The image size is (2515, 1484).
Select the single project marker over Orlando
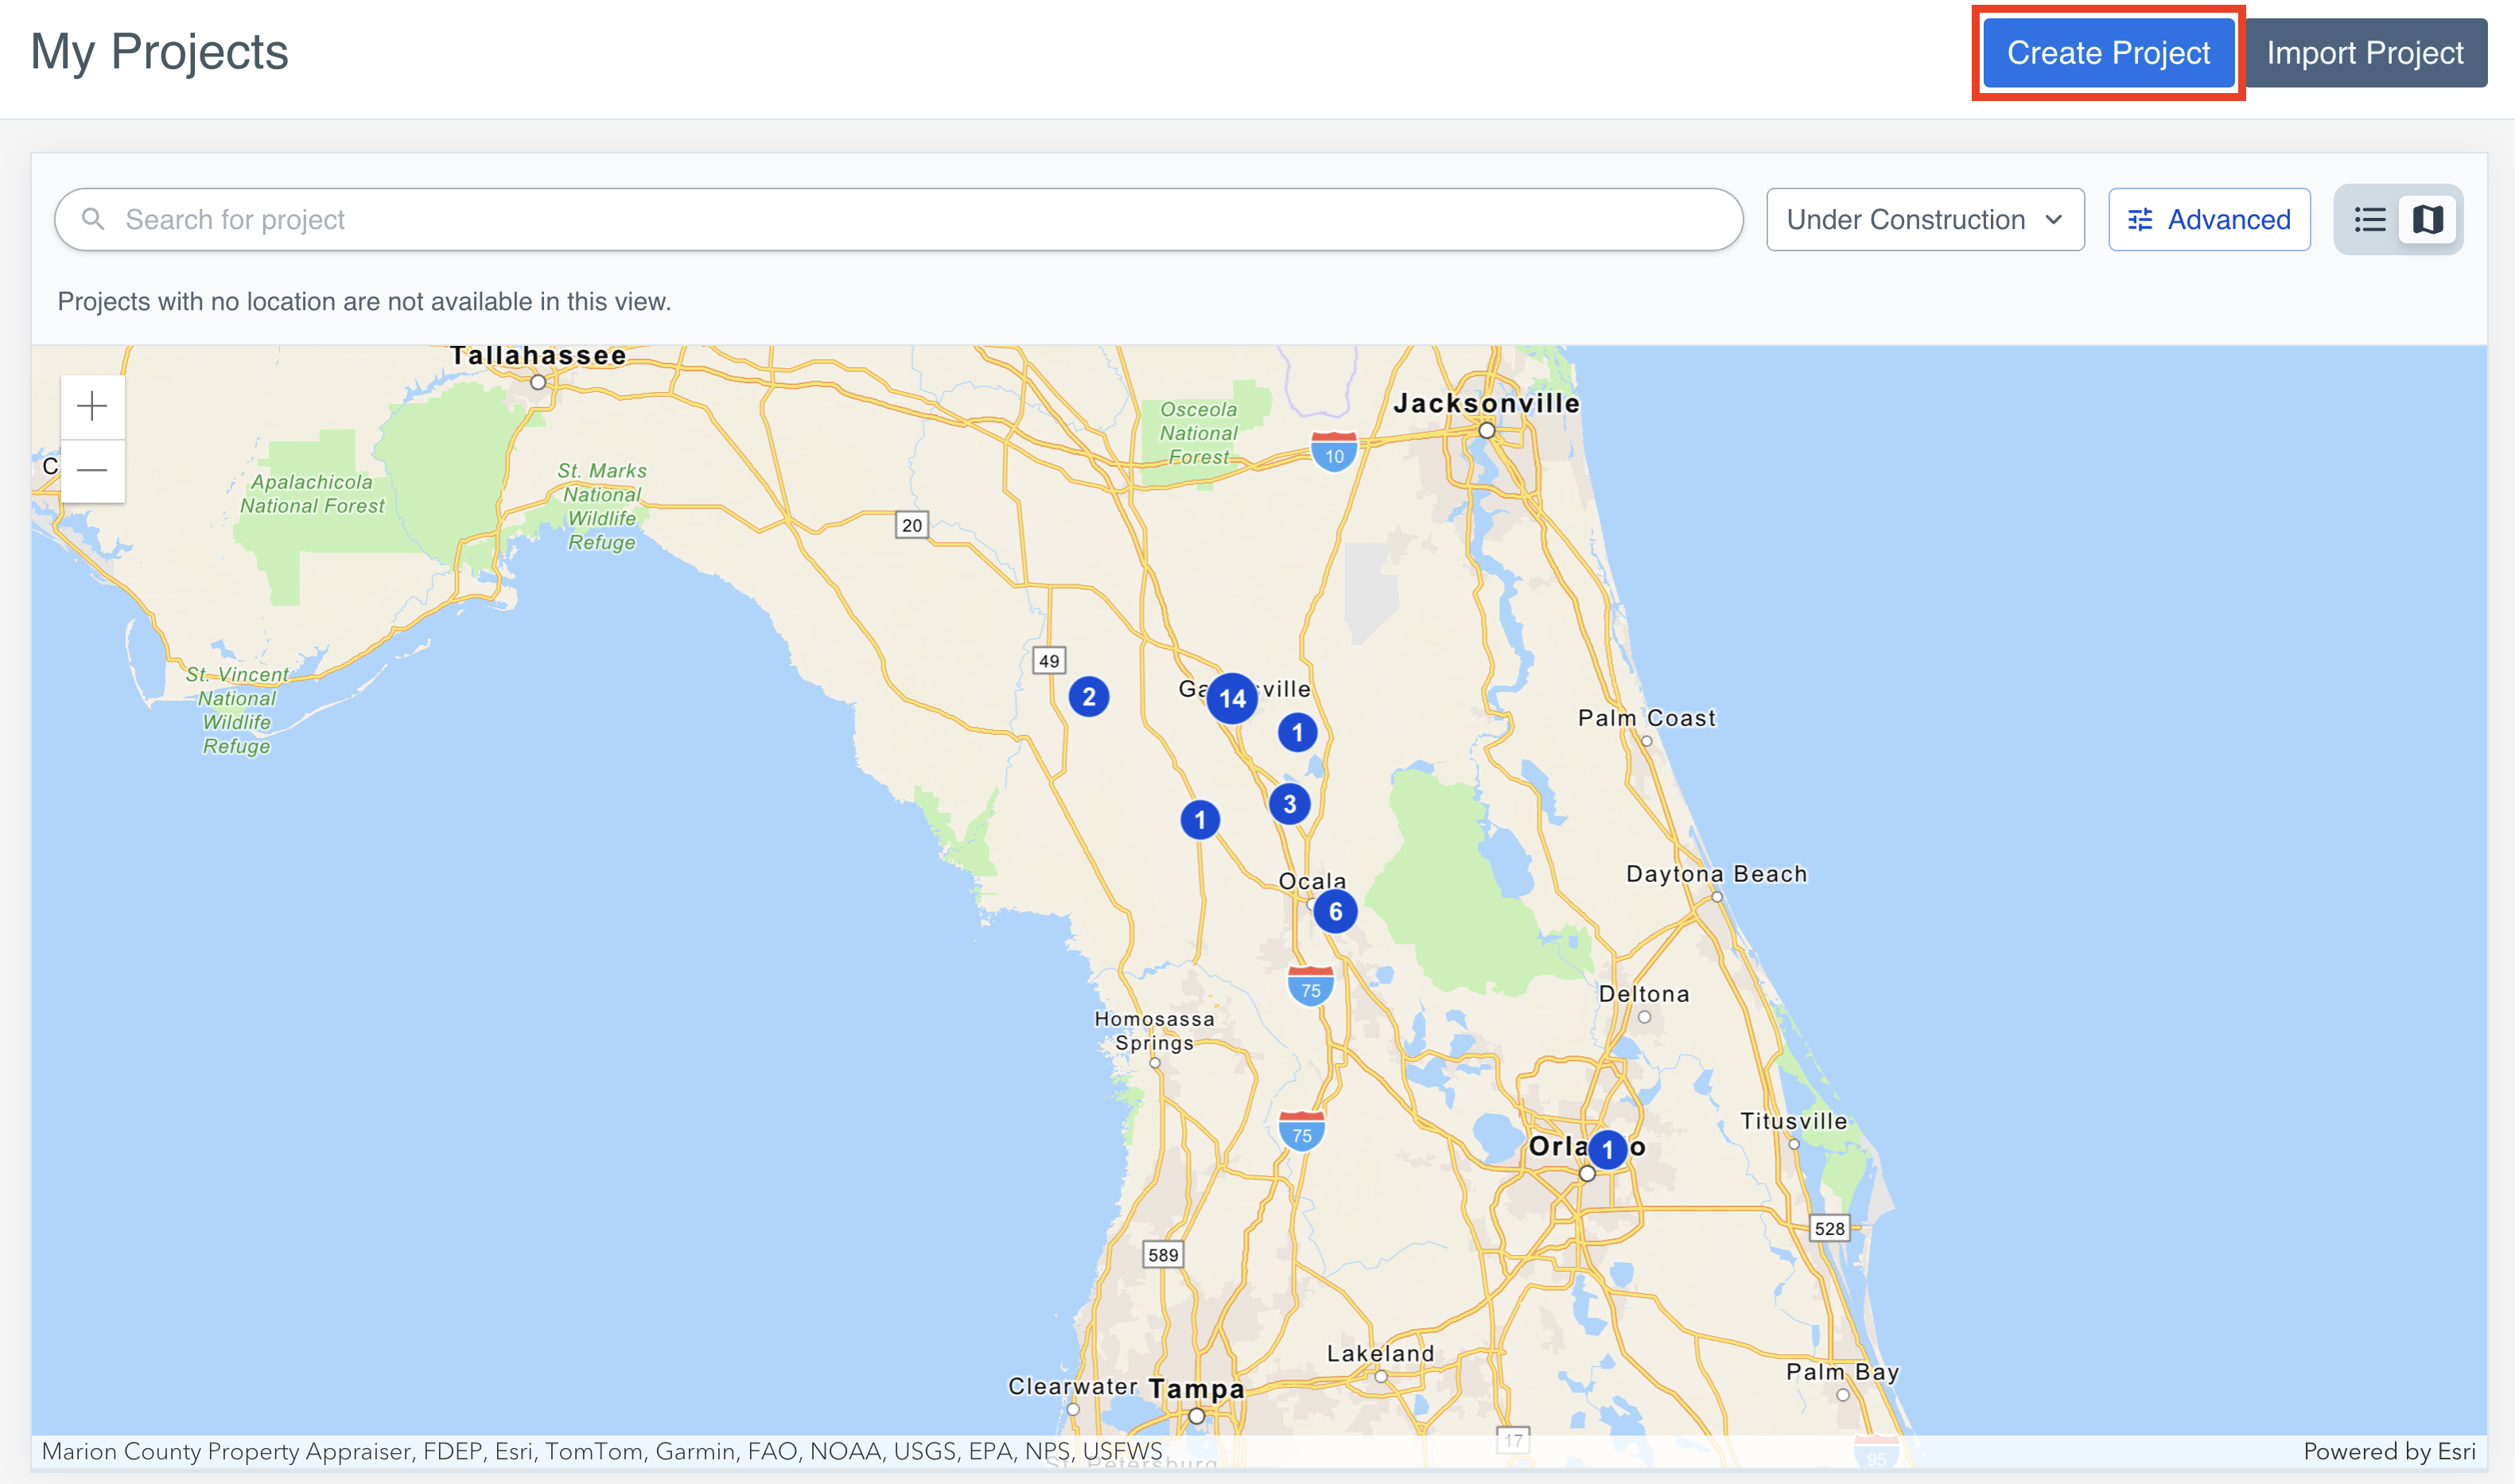pyautogui.click(x=1607, y=1149)
